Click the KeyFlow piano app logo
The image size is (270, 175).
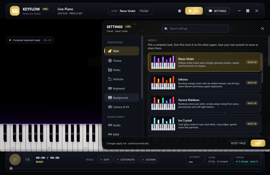(15, 11)
